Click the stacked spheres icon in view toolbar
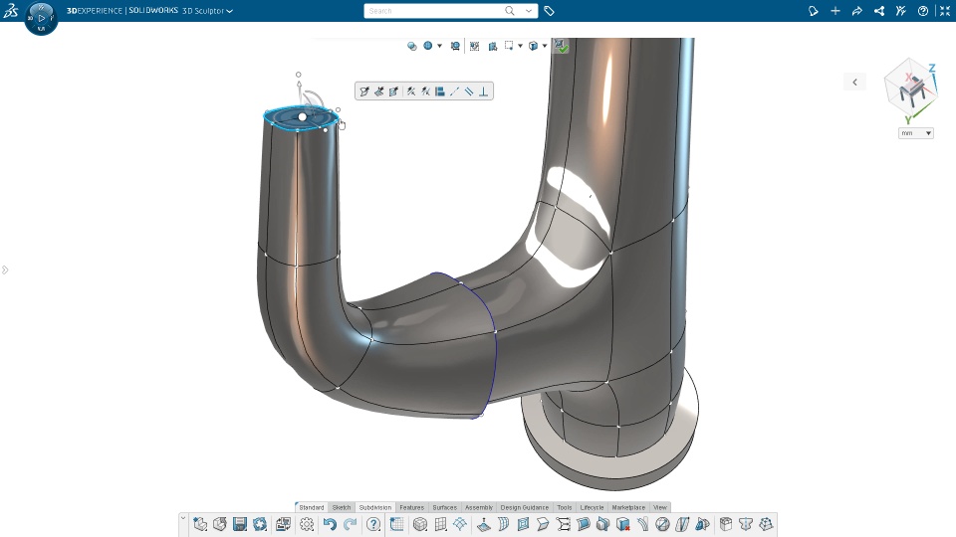 pos(412,46)
